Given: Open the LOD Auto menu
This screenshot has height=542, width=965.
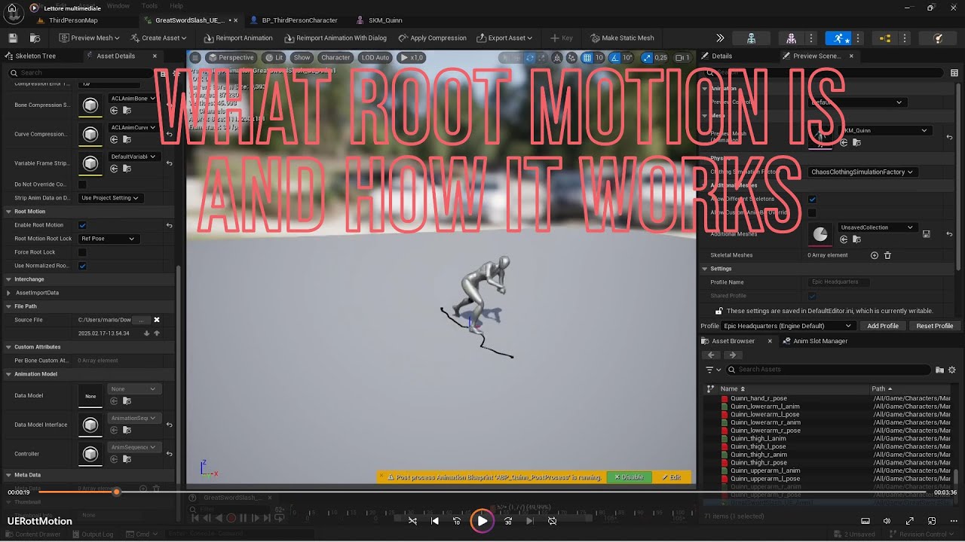Looking at the screenshot, I should 375,57.
